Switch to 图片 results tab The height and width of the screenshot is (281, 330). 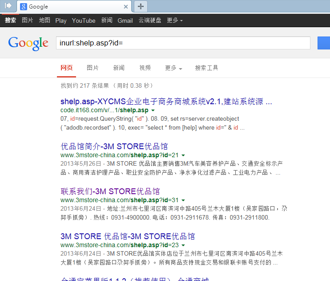pos(93,68)
